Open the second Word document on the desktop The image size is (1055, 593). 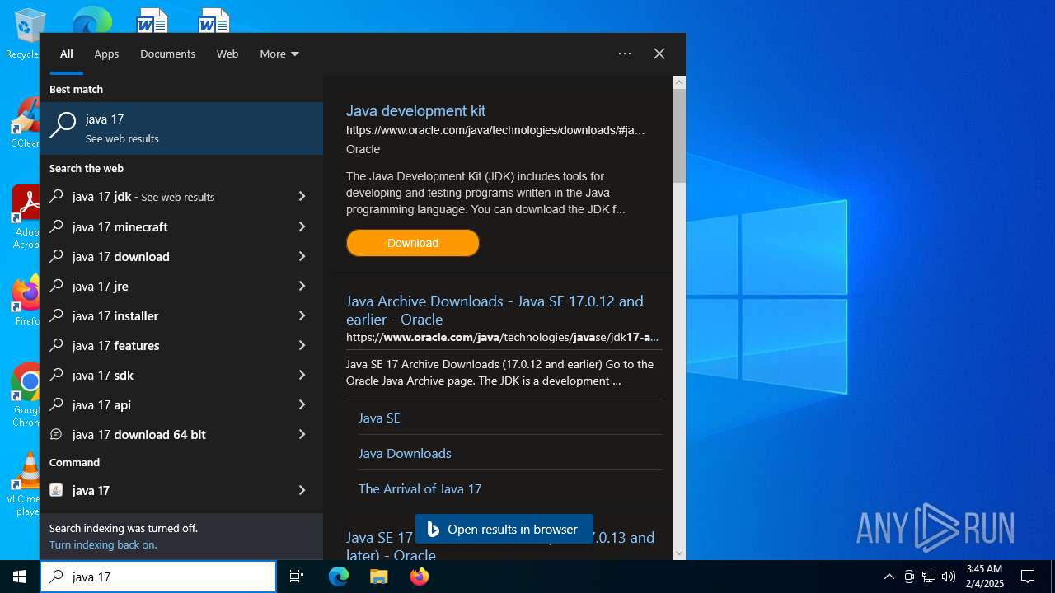tap(213, 21)
